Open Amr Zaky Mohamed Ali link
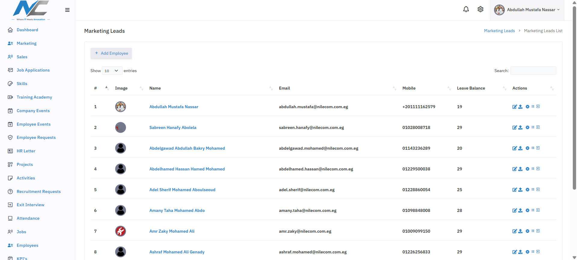 pyautogui.click(x=172, y=231)
